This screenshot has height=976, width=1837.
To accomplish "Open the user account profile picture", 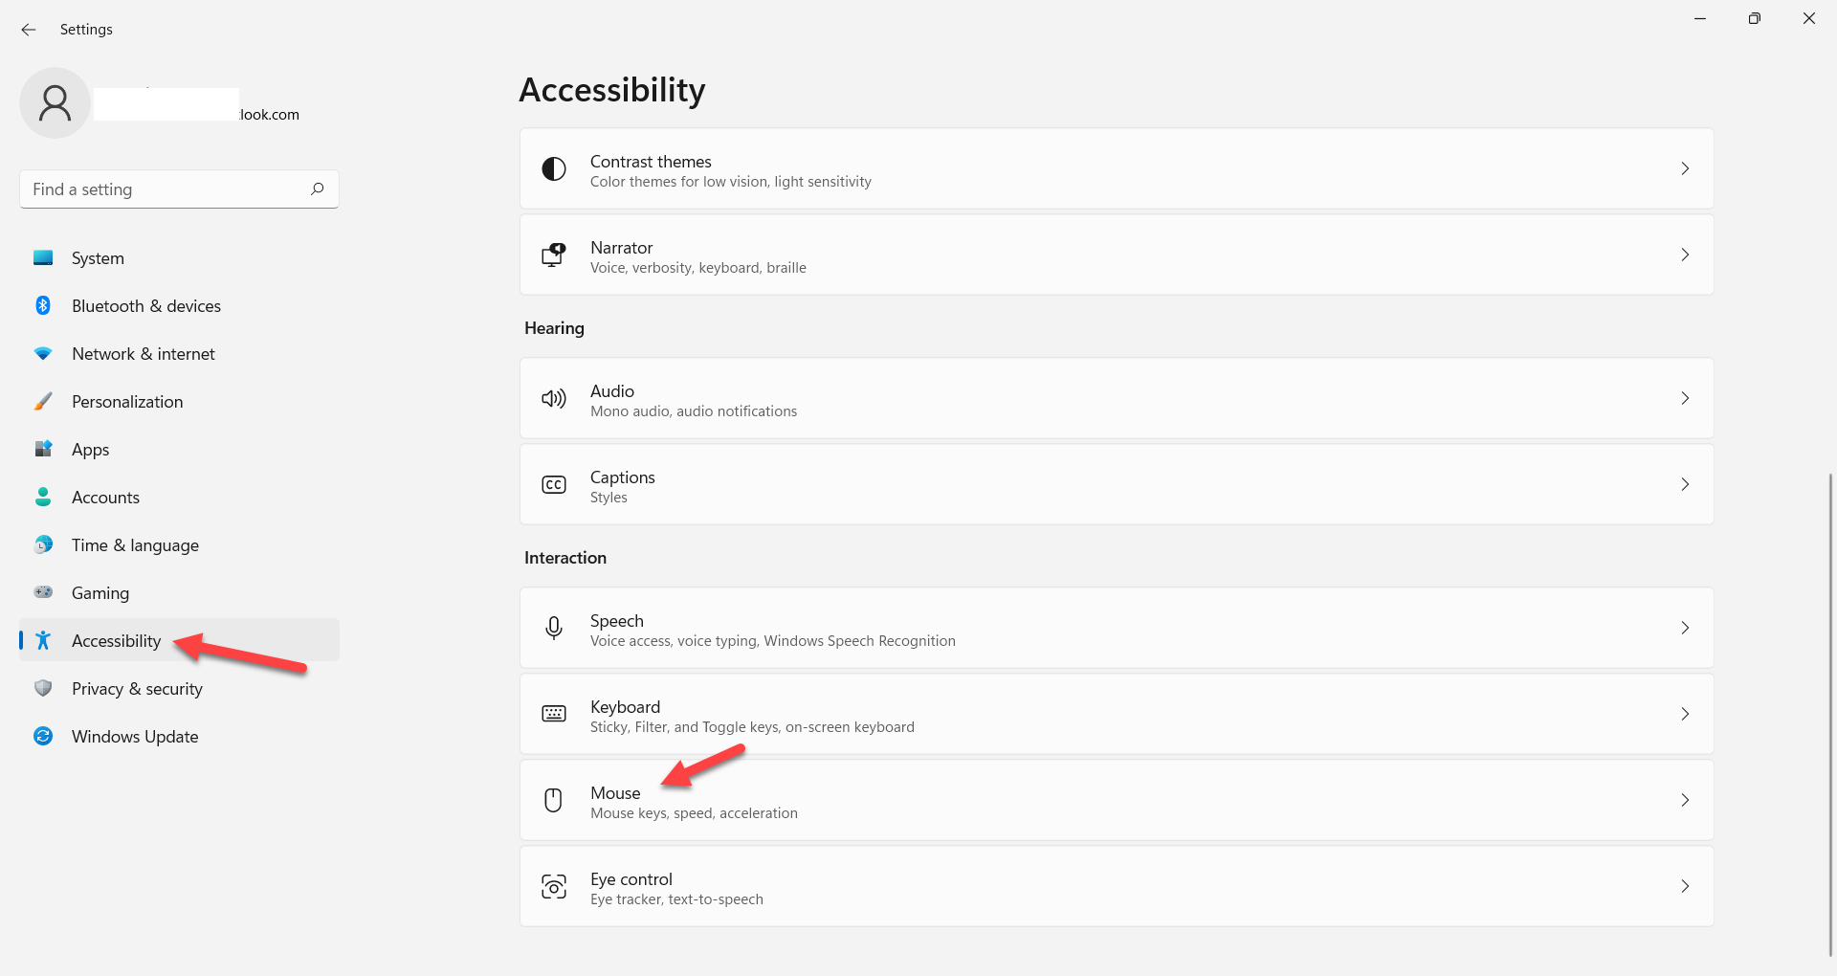I will pos(55,103).
